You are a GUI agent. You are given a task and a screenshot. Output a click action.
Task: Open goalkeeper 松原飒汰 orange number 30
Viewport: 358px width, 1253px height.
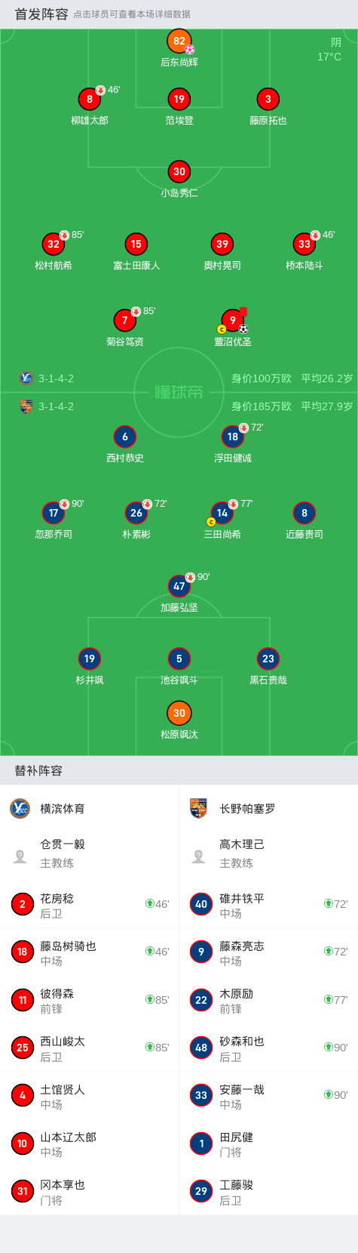179,713
